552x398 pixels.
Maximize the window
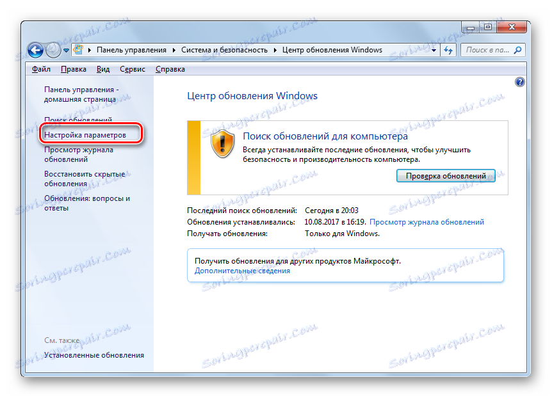coord(487,27)
